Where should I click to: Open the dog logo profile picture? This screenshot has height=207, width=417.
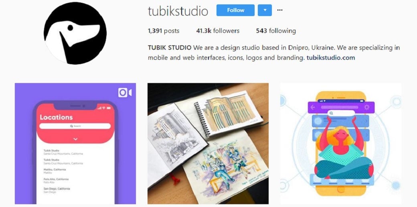click(x=75, y=33)
